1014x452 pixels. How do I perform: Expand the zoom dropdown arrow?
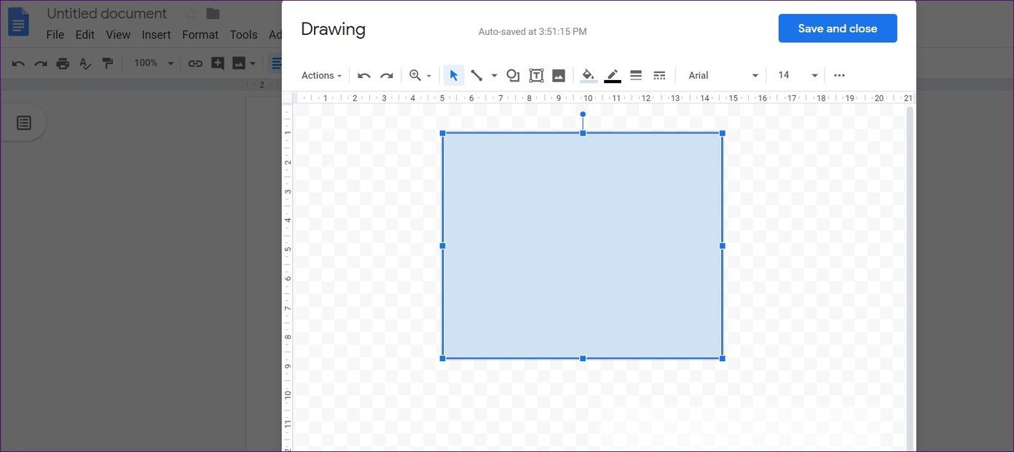(x=429, y=76)
